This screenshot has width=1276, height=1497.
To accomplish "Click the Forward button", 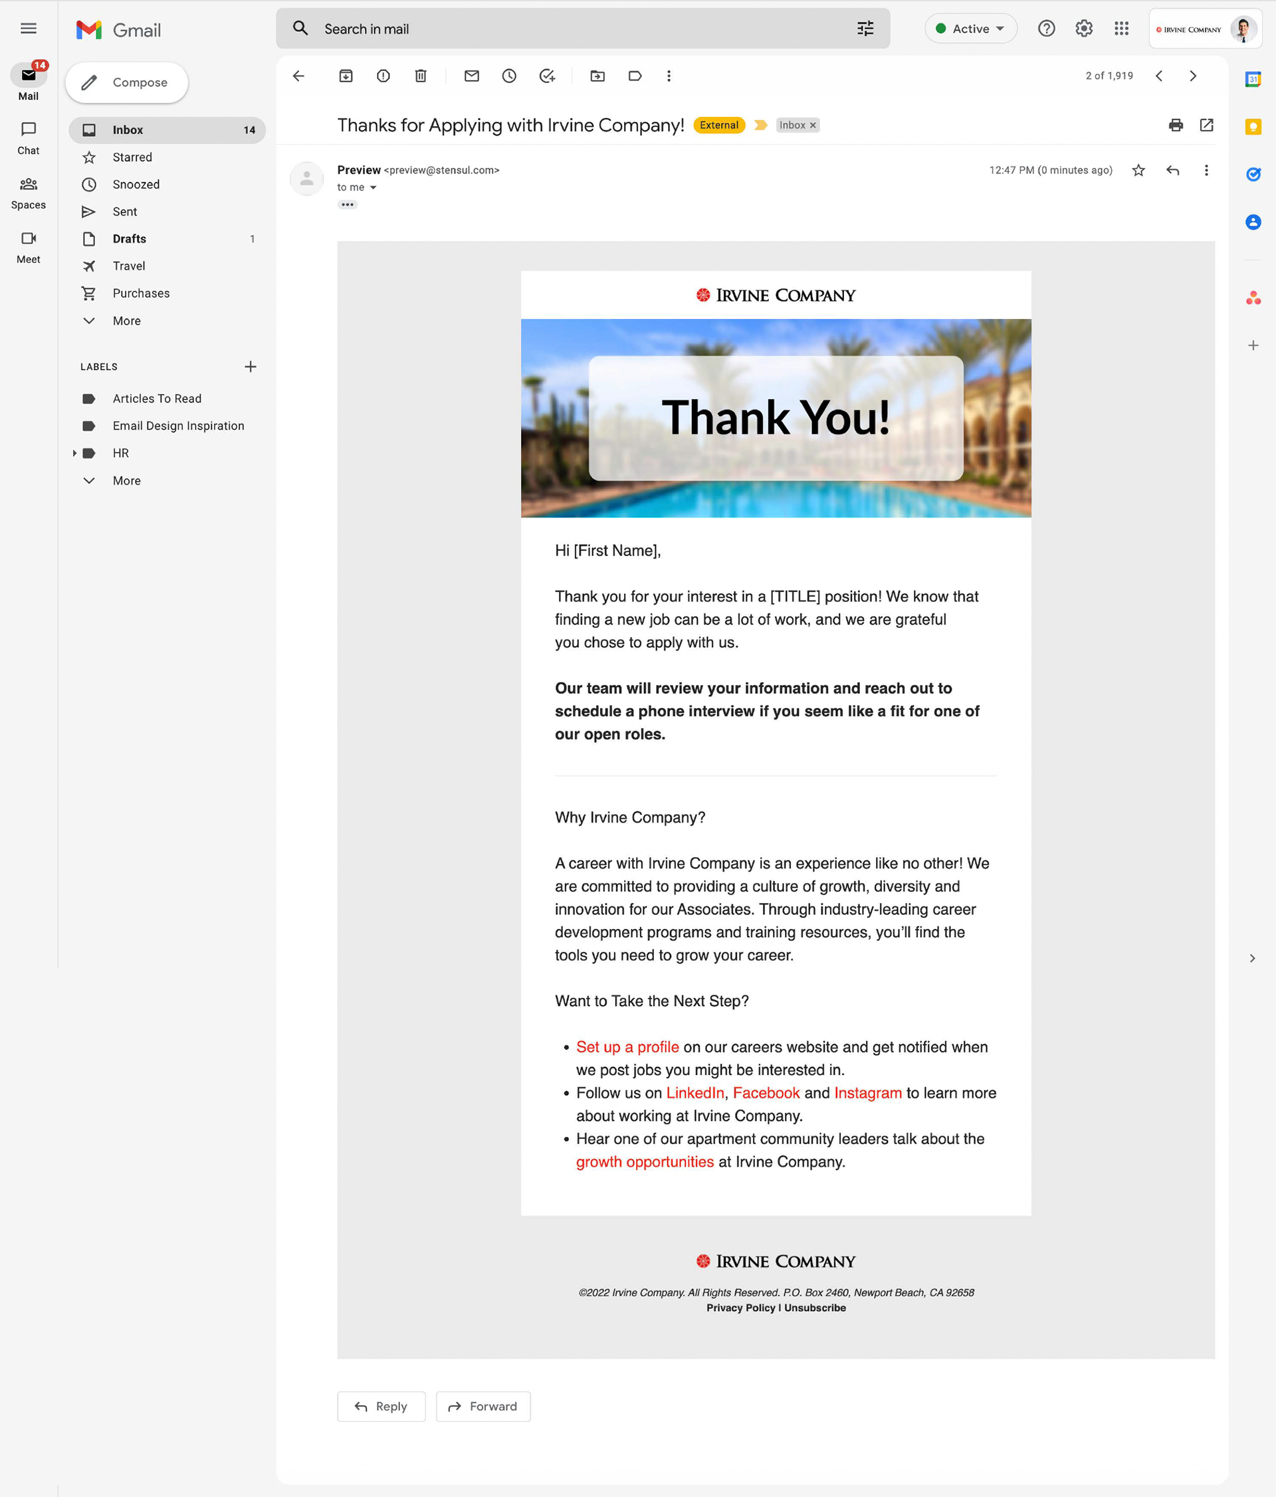I will pyautogui.click(x=483, y=1407).
